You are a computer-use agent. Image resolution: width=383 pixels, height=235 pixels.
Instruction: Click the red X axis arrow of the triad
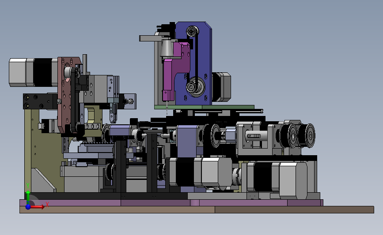(x=37, y=207)
